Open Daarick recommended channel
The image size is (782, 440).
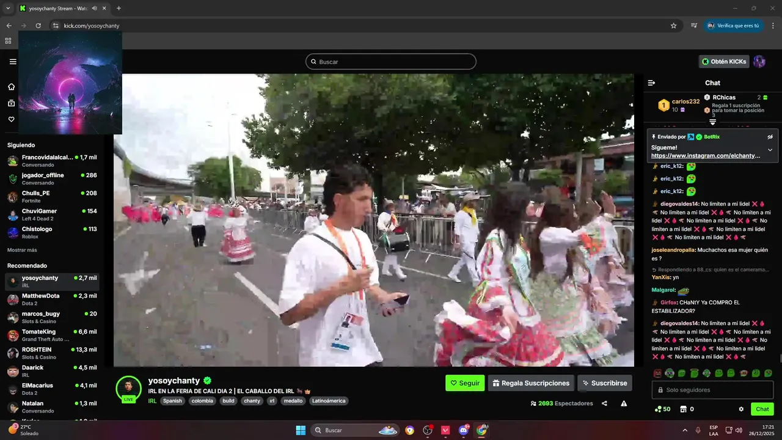pos(52,371)
